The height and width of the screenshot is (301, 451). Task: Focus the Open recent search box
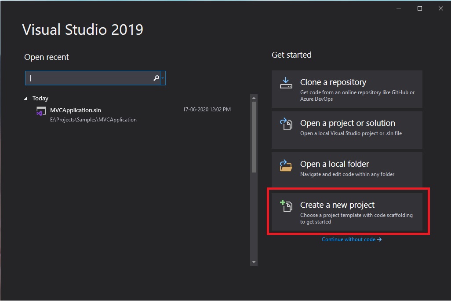point(92,78)
